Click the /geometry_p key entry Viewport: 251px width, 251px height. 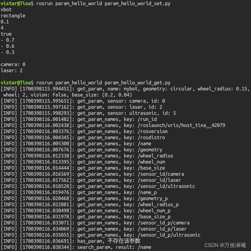point(153,199)
